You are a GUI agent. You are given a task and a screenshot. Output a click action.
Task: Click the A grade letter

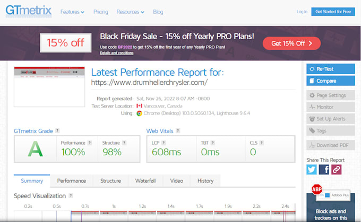point(35,149)
